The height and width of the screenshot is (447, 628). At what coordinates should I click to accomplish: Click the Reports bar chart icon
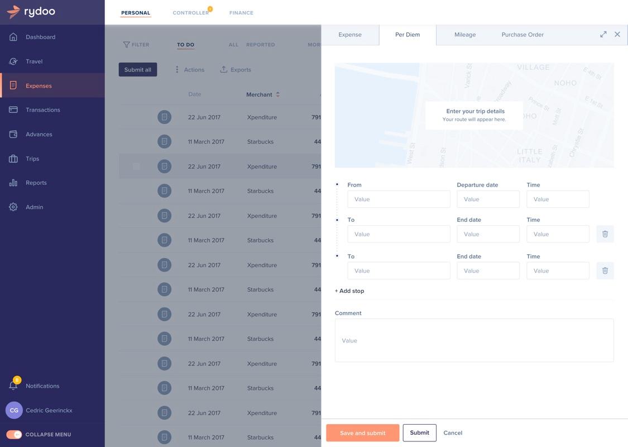pos(13,183)
